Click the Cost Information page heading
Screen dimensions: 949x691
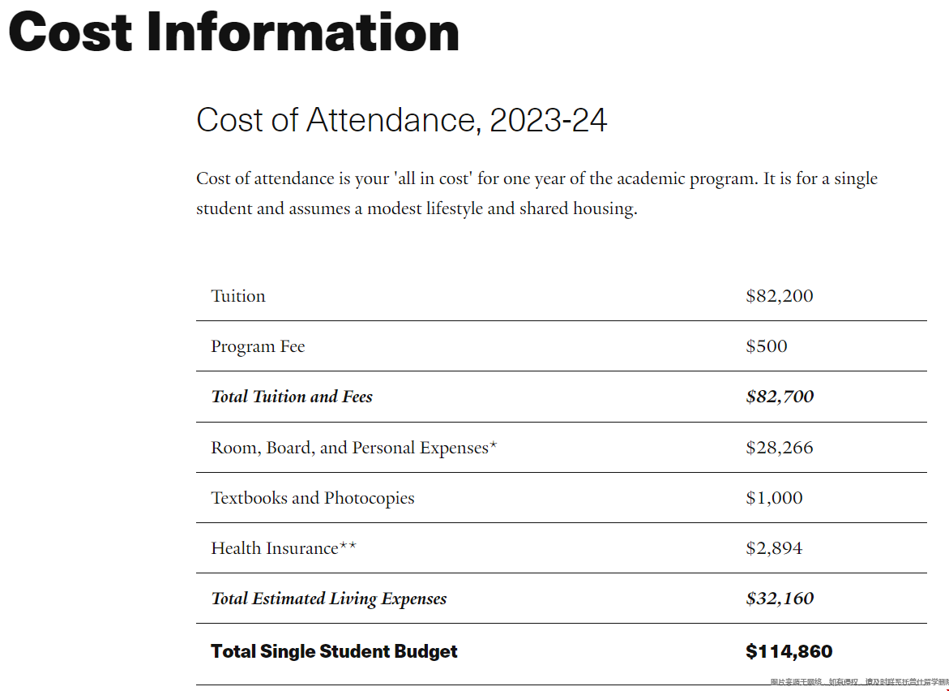coord(233,32)
